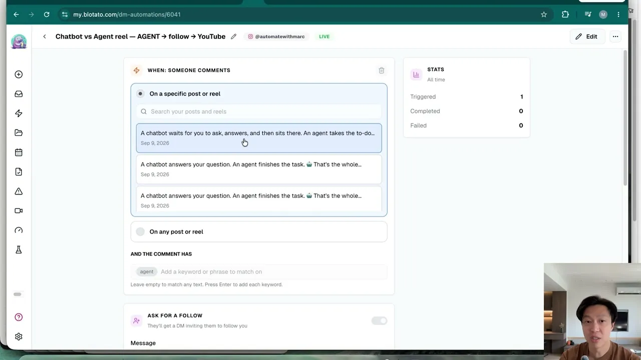The width and height of the screenshot is (641, 360).
Task: Click the site info icon in address bar
Action: click(x=65, y=14)
